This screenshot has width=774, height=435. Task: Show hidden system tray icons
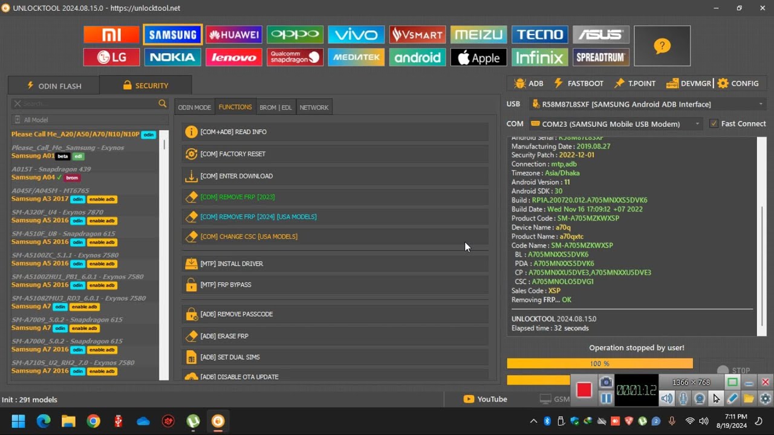coord(533,421)
